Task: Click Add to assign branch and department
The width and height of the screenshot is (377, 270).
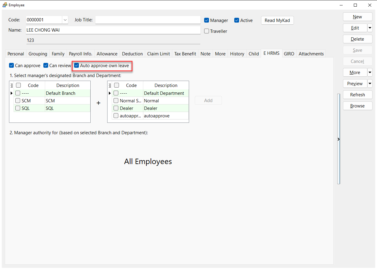Action: tap(208, 100)
